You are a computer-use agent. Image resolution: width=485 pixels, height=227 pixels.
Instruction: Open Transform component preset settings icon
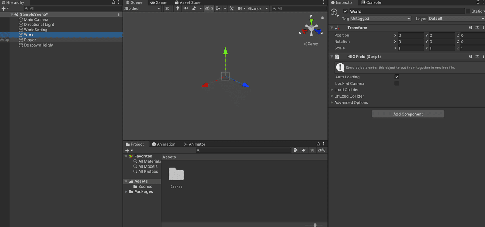477,28
